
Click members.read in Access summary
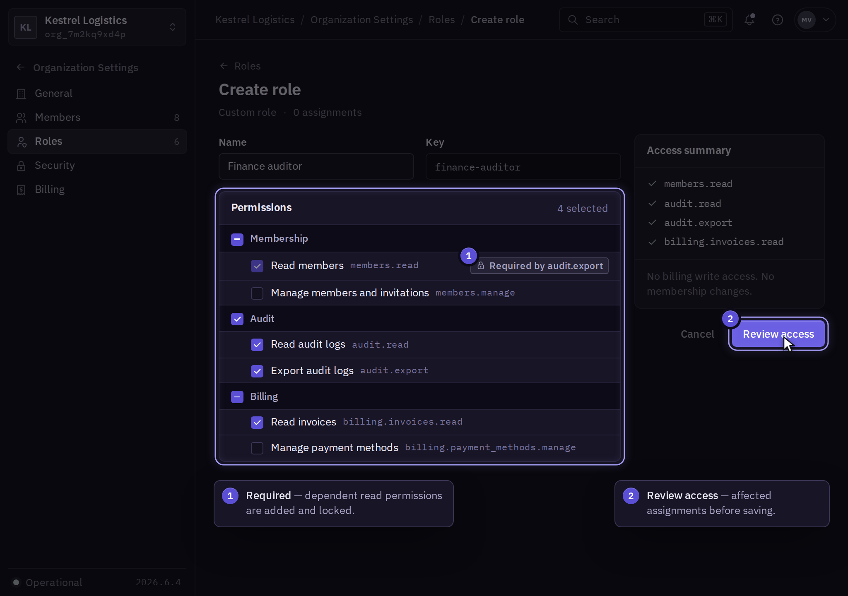tap(698, 184)
